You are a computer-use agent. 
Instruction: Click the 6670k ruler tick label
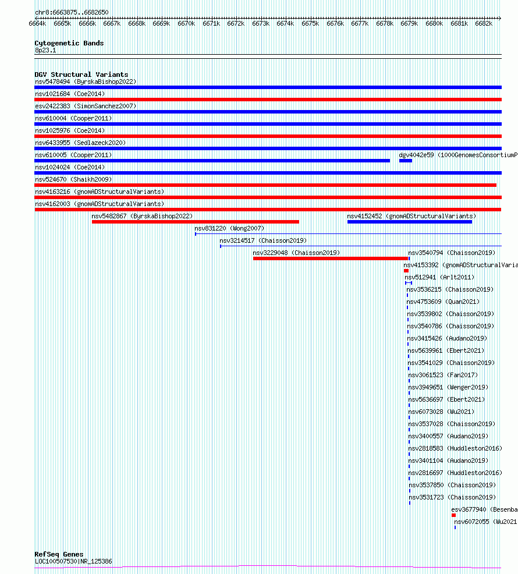pos(186,23)
